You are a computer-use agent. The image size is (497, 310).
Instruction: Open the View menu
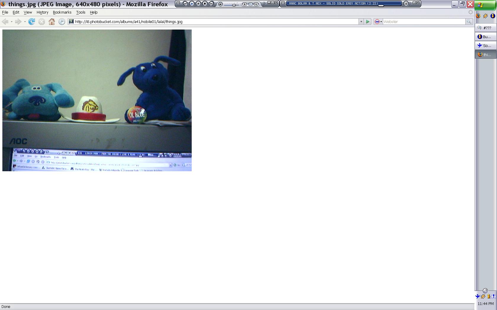pos(28,12)
